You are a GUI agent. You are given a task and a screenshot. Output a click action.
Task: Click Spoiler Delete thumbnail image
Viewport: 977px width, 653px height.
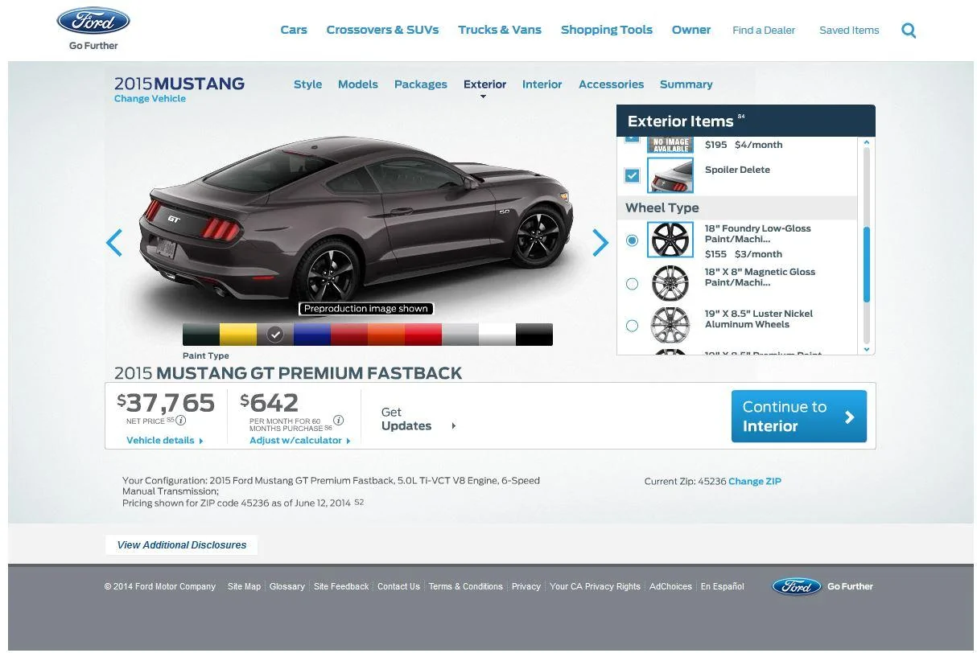pyautogui.click(x=670, y=175)
